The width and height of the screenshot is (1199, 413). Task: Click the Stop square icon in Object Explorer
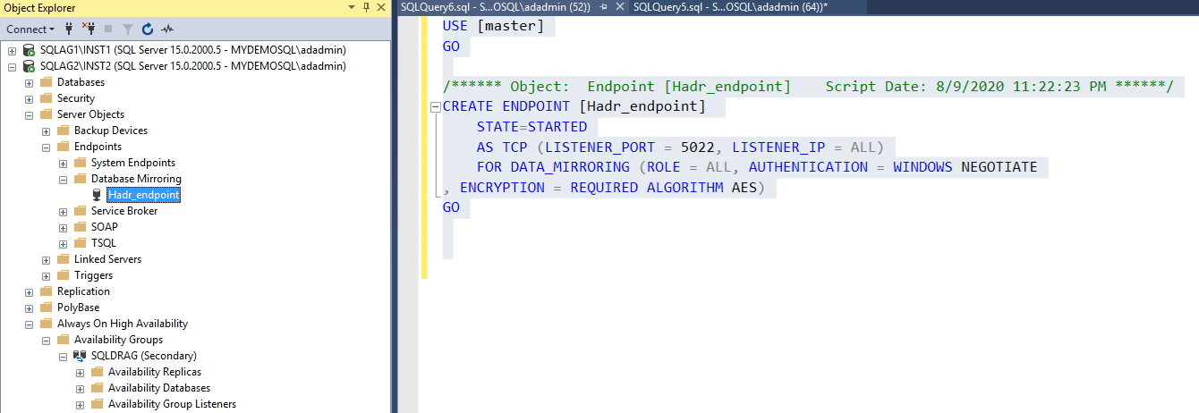(108, 29)
